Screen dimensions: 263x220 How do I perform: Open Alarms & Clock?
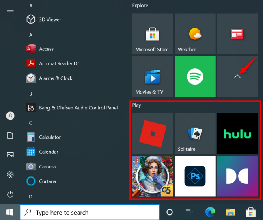(49, 78)
